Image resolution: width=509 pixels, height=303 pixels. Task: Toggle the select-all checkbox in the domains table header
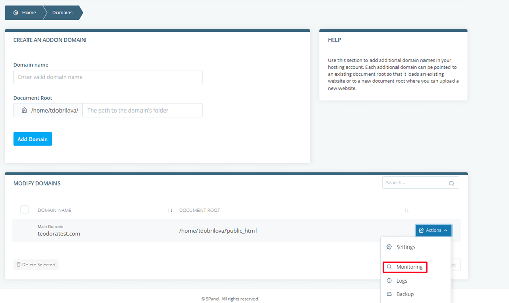click(24, 209)
